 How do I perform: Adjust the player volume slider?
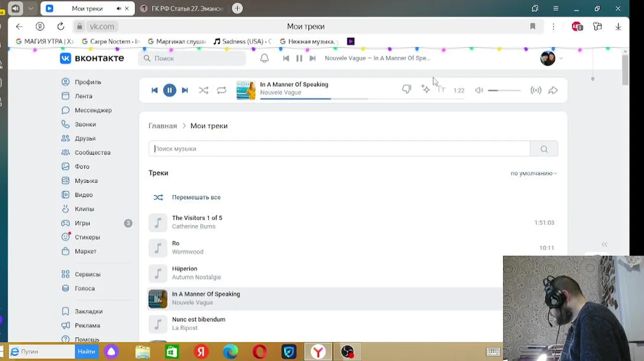(505, 90)
